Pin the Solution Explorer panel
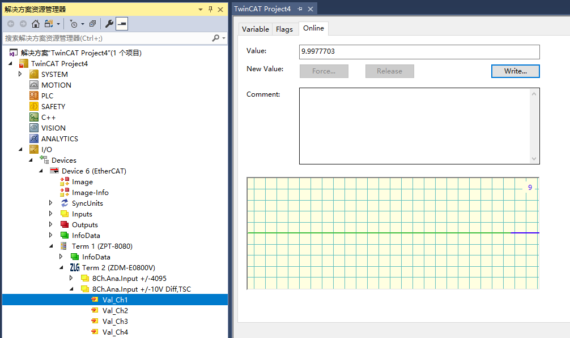570x338 pixels. [210, 10]
